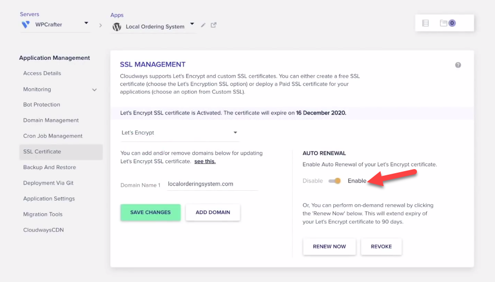The image size is (495, 282).
Task: Edit app name with pencil icon
Action: pos(203,25)
